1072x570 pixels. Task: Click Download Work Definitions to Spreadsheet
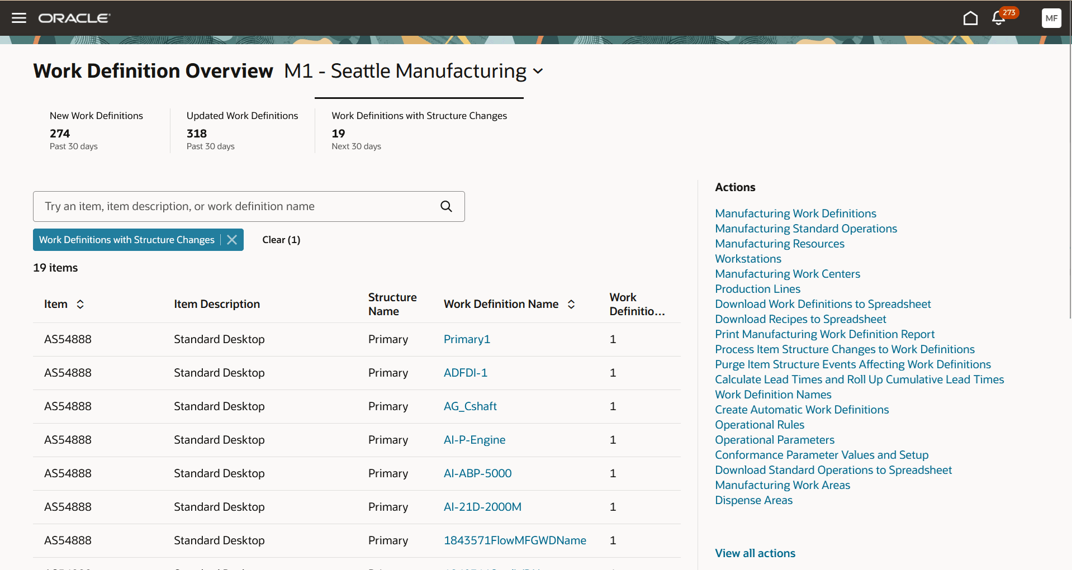pos(823,304)
